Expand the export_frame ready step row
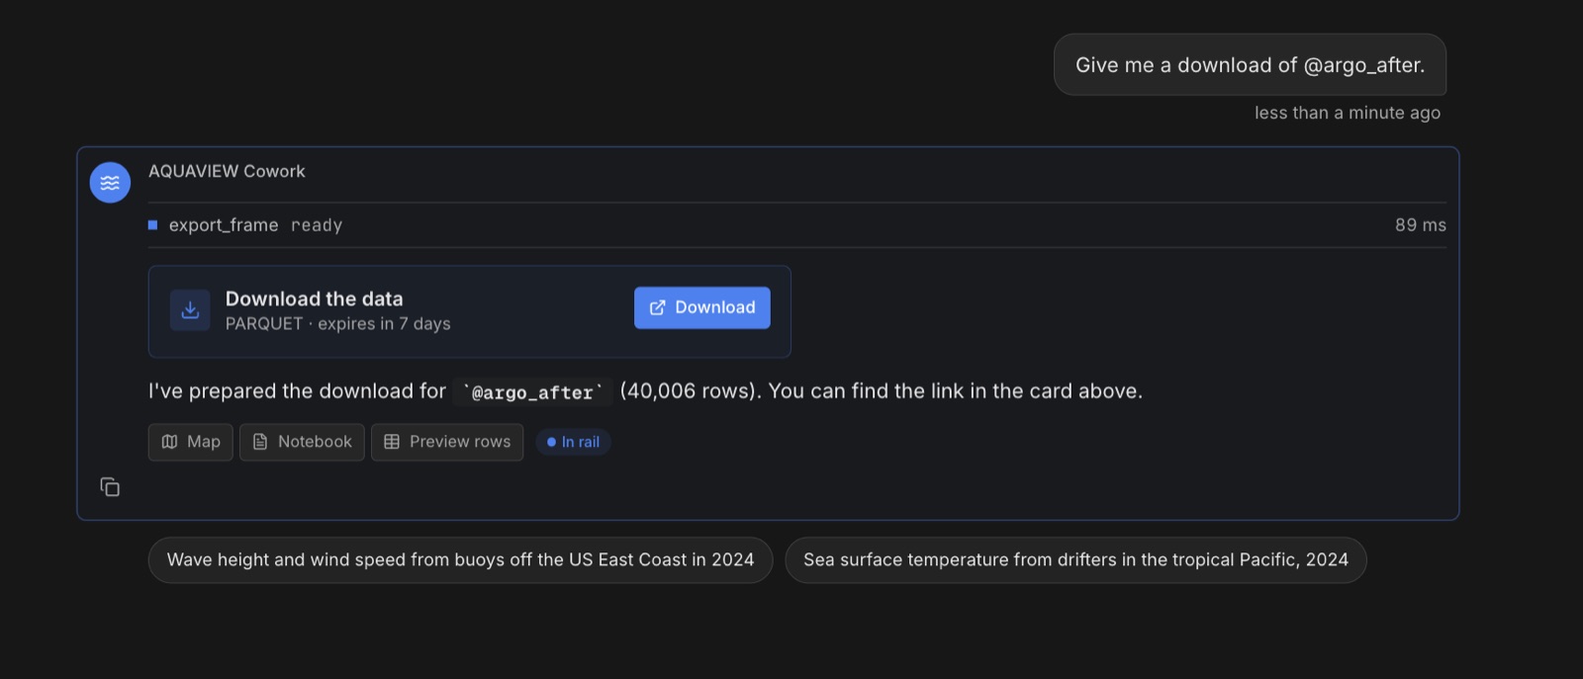Image resolution: width=1583 pixels, height=679 pixels. click(x=797, y=225)
